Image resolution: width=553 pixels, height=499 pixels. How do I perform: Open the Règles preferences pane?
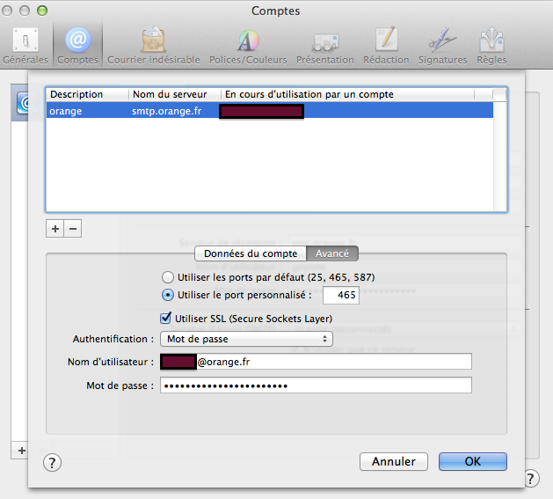click(491, 46)
